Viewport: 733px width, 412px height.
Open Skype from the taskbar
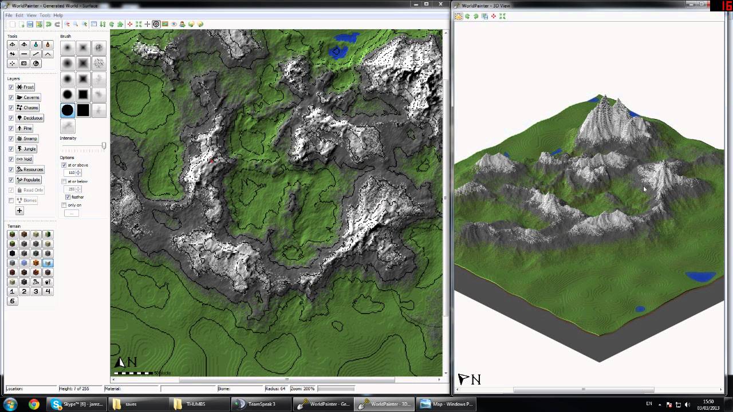76,404
